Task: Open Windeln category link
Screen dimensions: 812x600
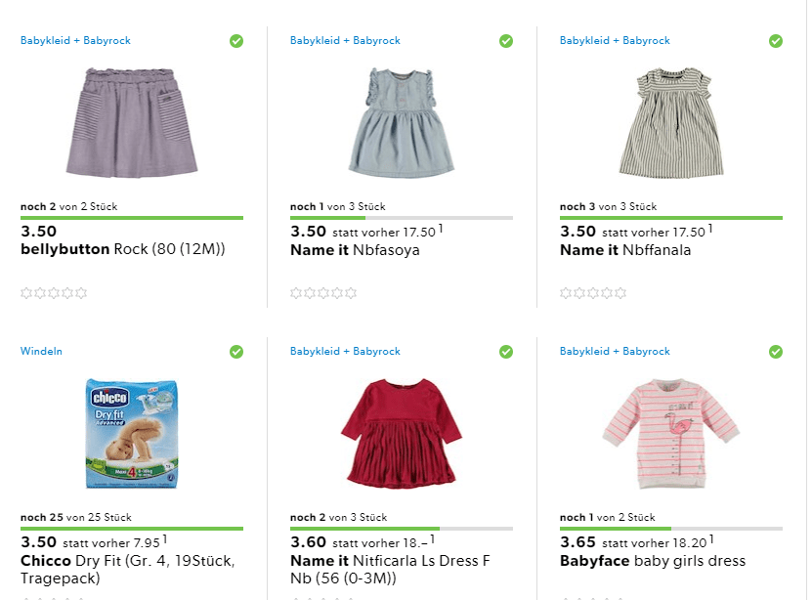Action: click(x=41, y=352)
